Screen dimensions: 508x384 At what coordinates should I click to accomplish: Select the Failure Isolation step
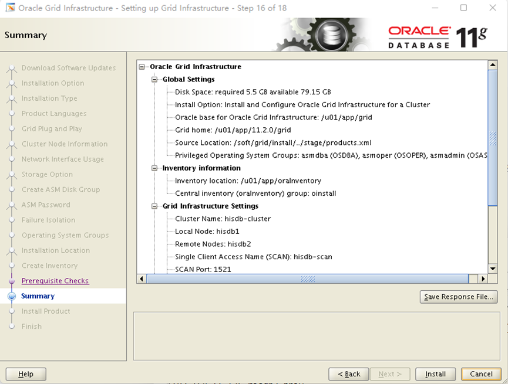[48, 220]
